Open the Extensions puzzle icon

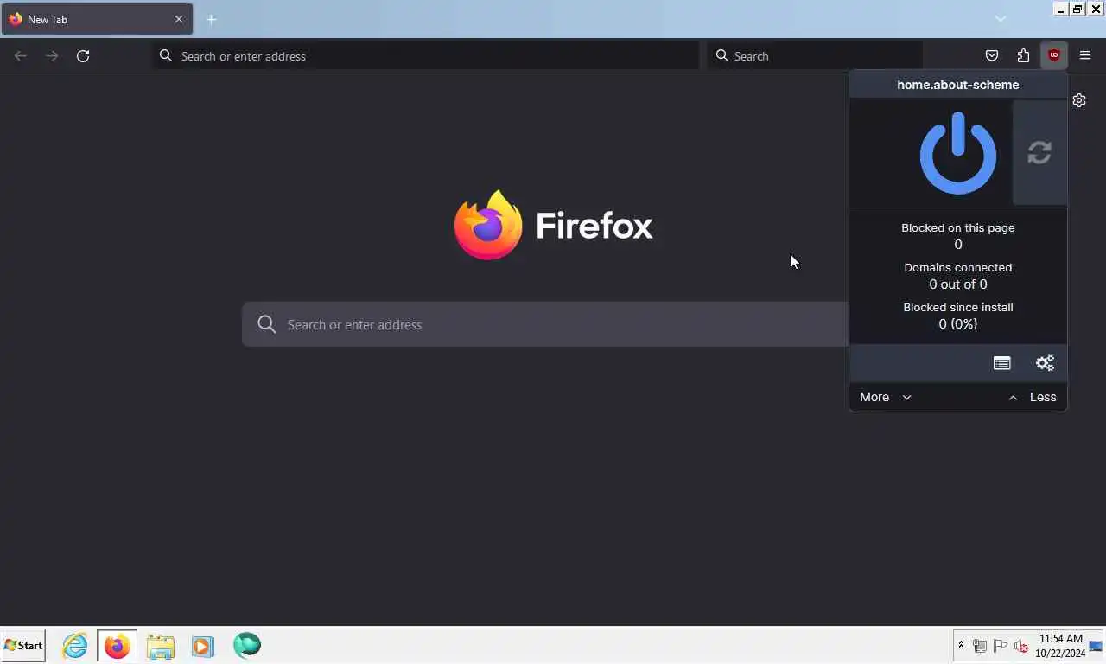(1023, 55)
